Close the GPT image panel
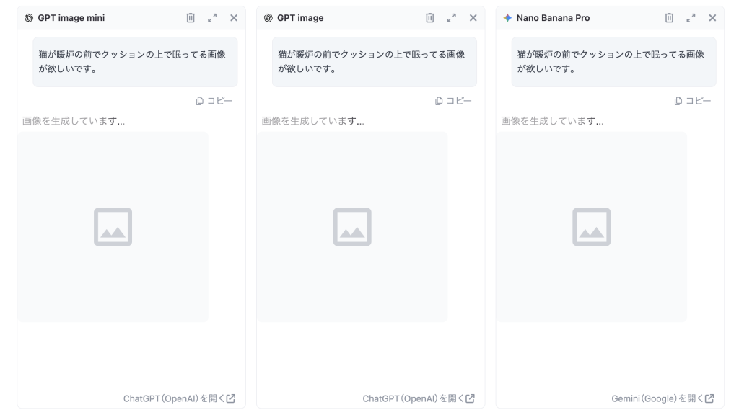The height and width of the screenshot is (410, 739). [473, 18]
